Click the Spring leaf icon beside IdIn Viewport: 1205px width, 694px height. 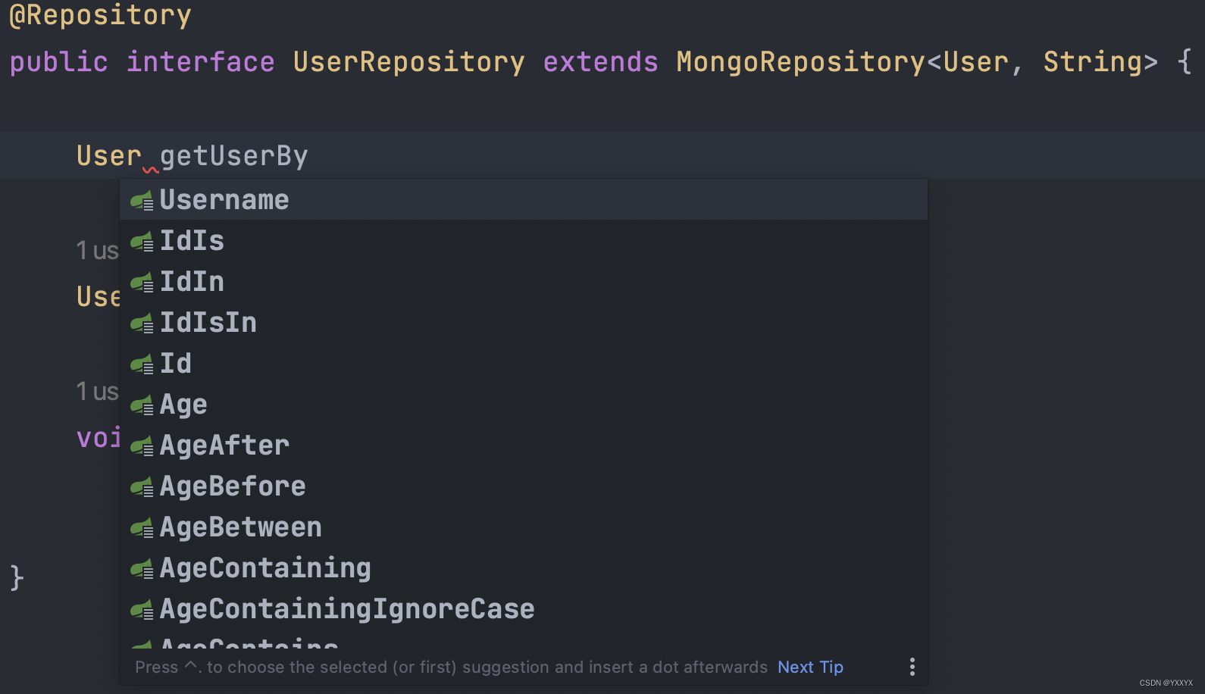click(x=142, y=283)
